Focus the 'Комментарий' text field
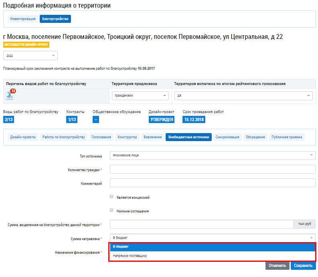Image resolution: width=318 pixels, height=277 pixels. (213, 183)
